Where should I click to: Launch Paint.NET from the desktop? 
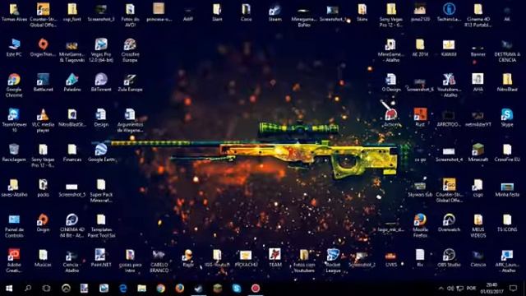pyautogui.click(x=101, y=257)
